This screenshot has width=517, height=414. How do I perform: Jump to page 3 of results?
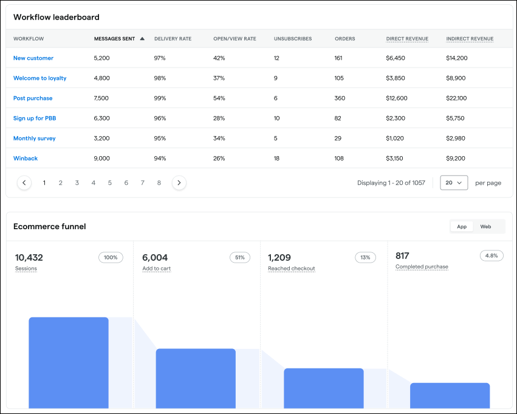point(77,182)
